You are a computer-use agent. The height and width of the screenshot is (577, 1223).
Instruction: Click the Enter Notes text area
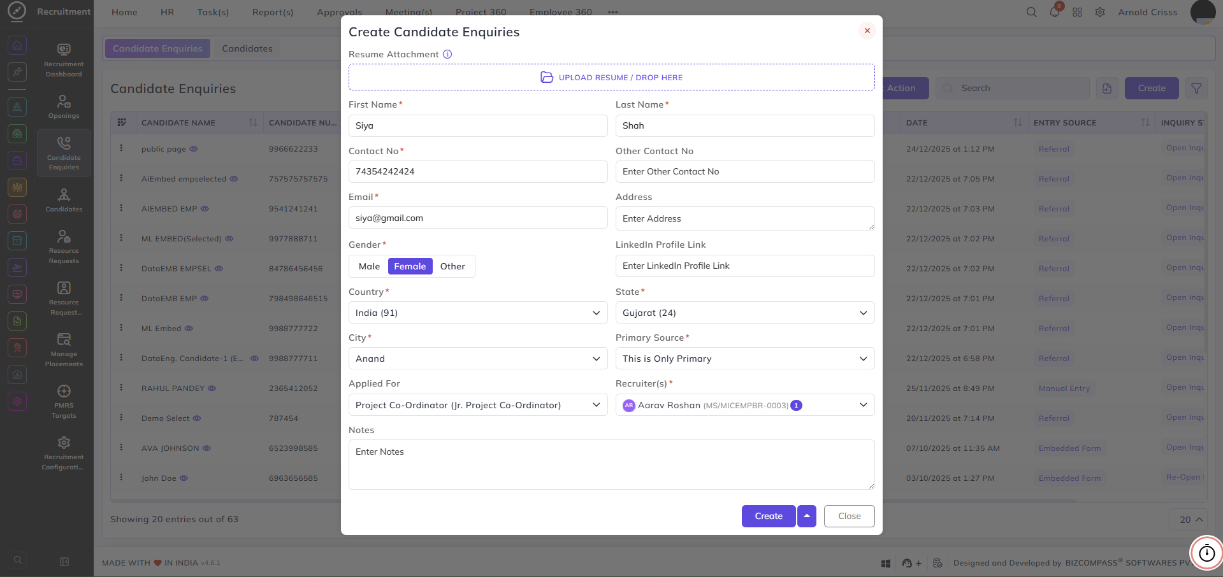[612, 464]
